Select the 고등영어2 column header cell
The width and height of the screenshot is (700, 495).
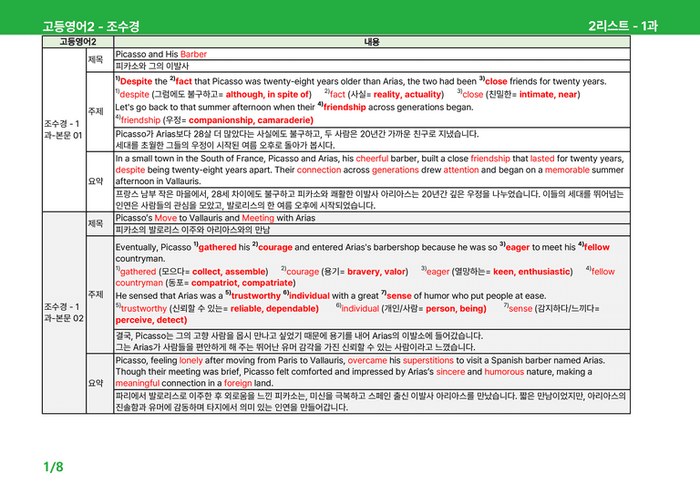tap(77, 42)
